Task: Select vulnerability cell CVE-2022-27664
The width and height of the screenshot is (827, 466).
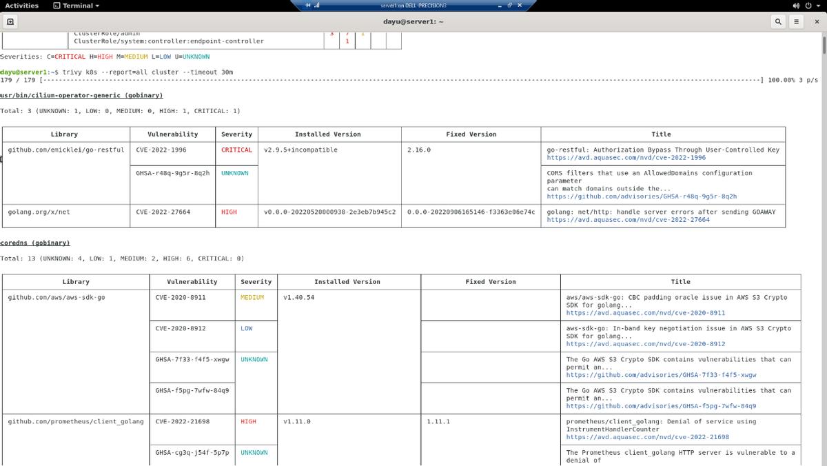Action: 163,212
